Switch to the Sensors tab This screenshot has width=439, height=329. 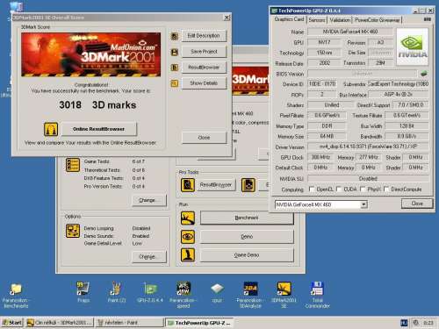(317, 20)
